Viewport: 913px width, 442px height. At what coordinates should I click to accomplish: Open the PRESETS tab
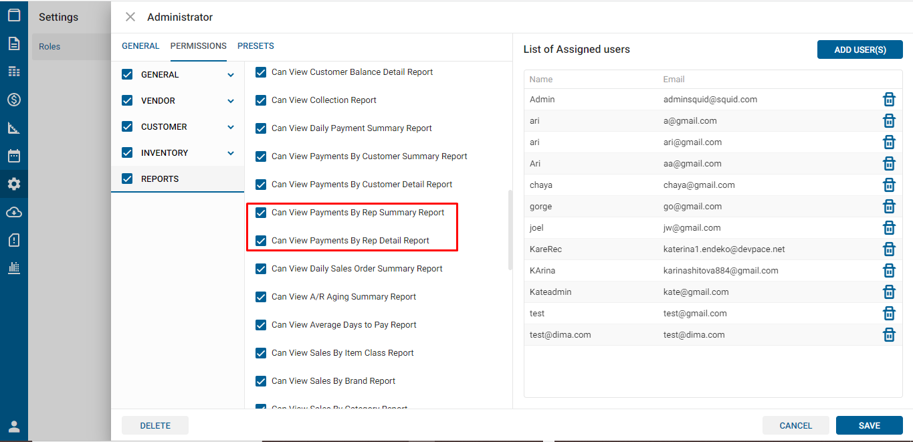(256, 46)
